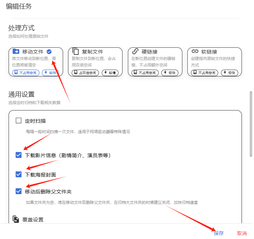Click the 通用设置 heading
254x239 pixels.
21,94
